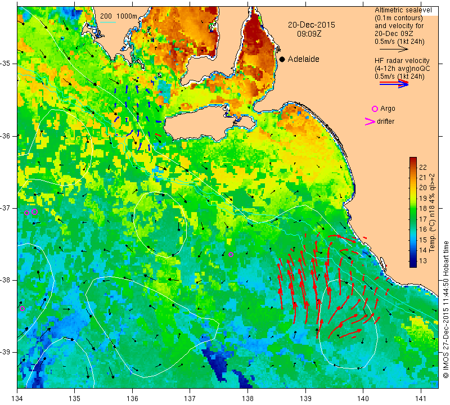Click the time text 09:09Z
The image size is (450, 405).
coord(309,34)
